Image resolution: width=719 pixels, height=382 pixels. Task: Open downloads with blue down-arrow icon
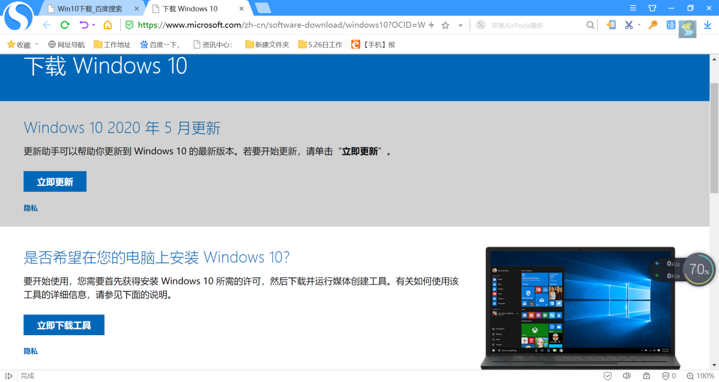tap(707, 25)
